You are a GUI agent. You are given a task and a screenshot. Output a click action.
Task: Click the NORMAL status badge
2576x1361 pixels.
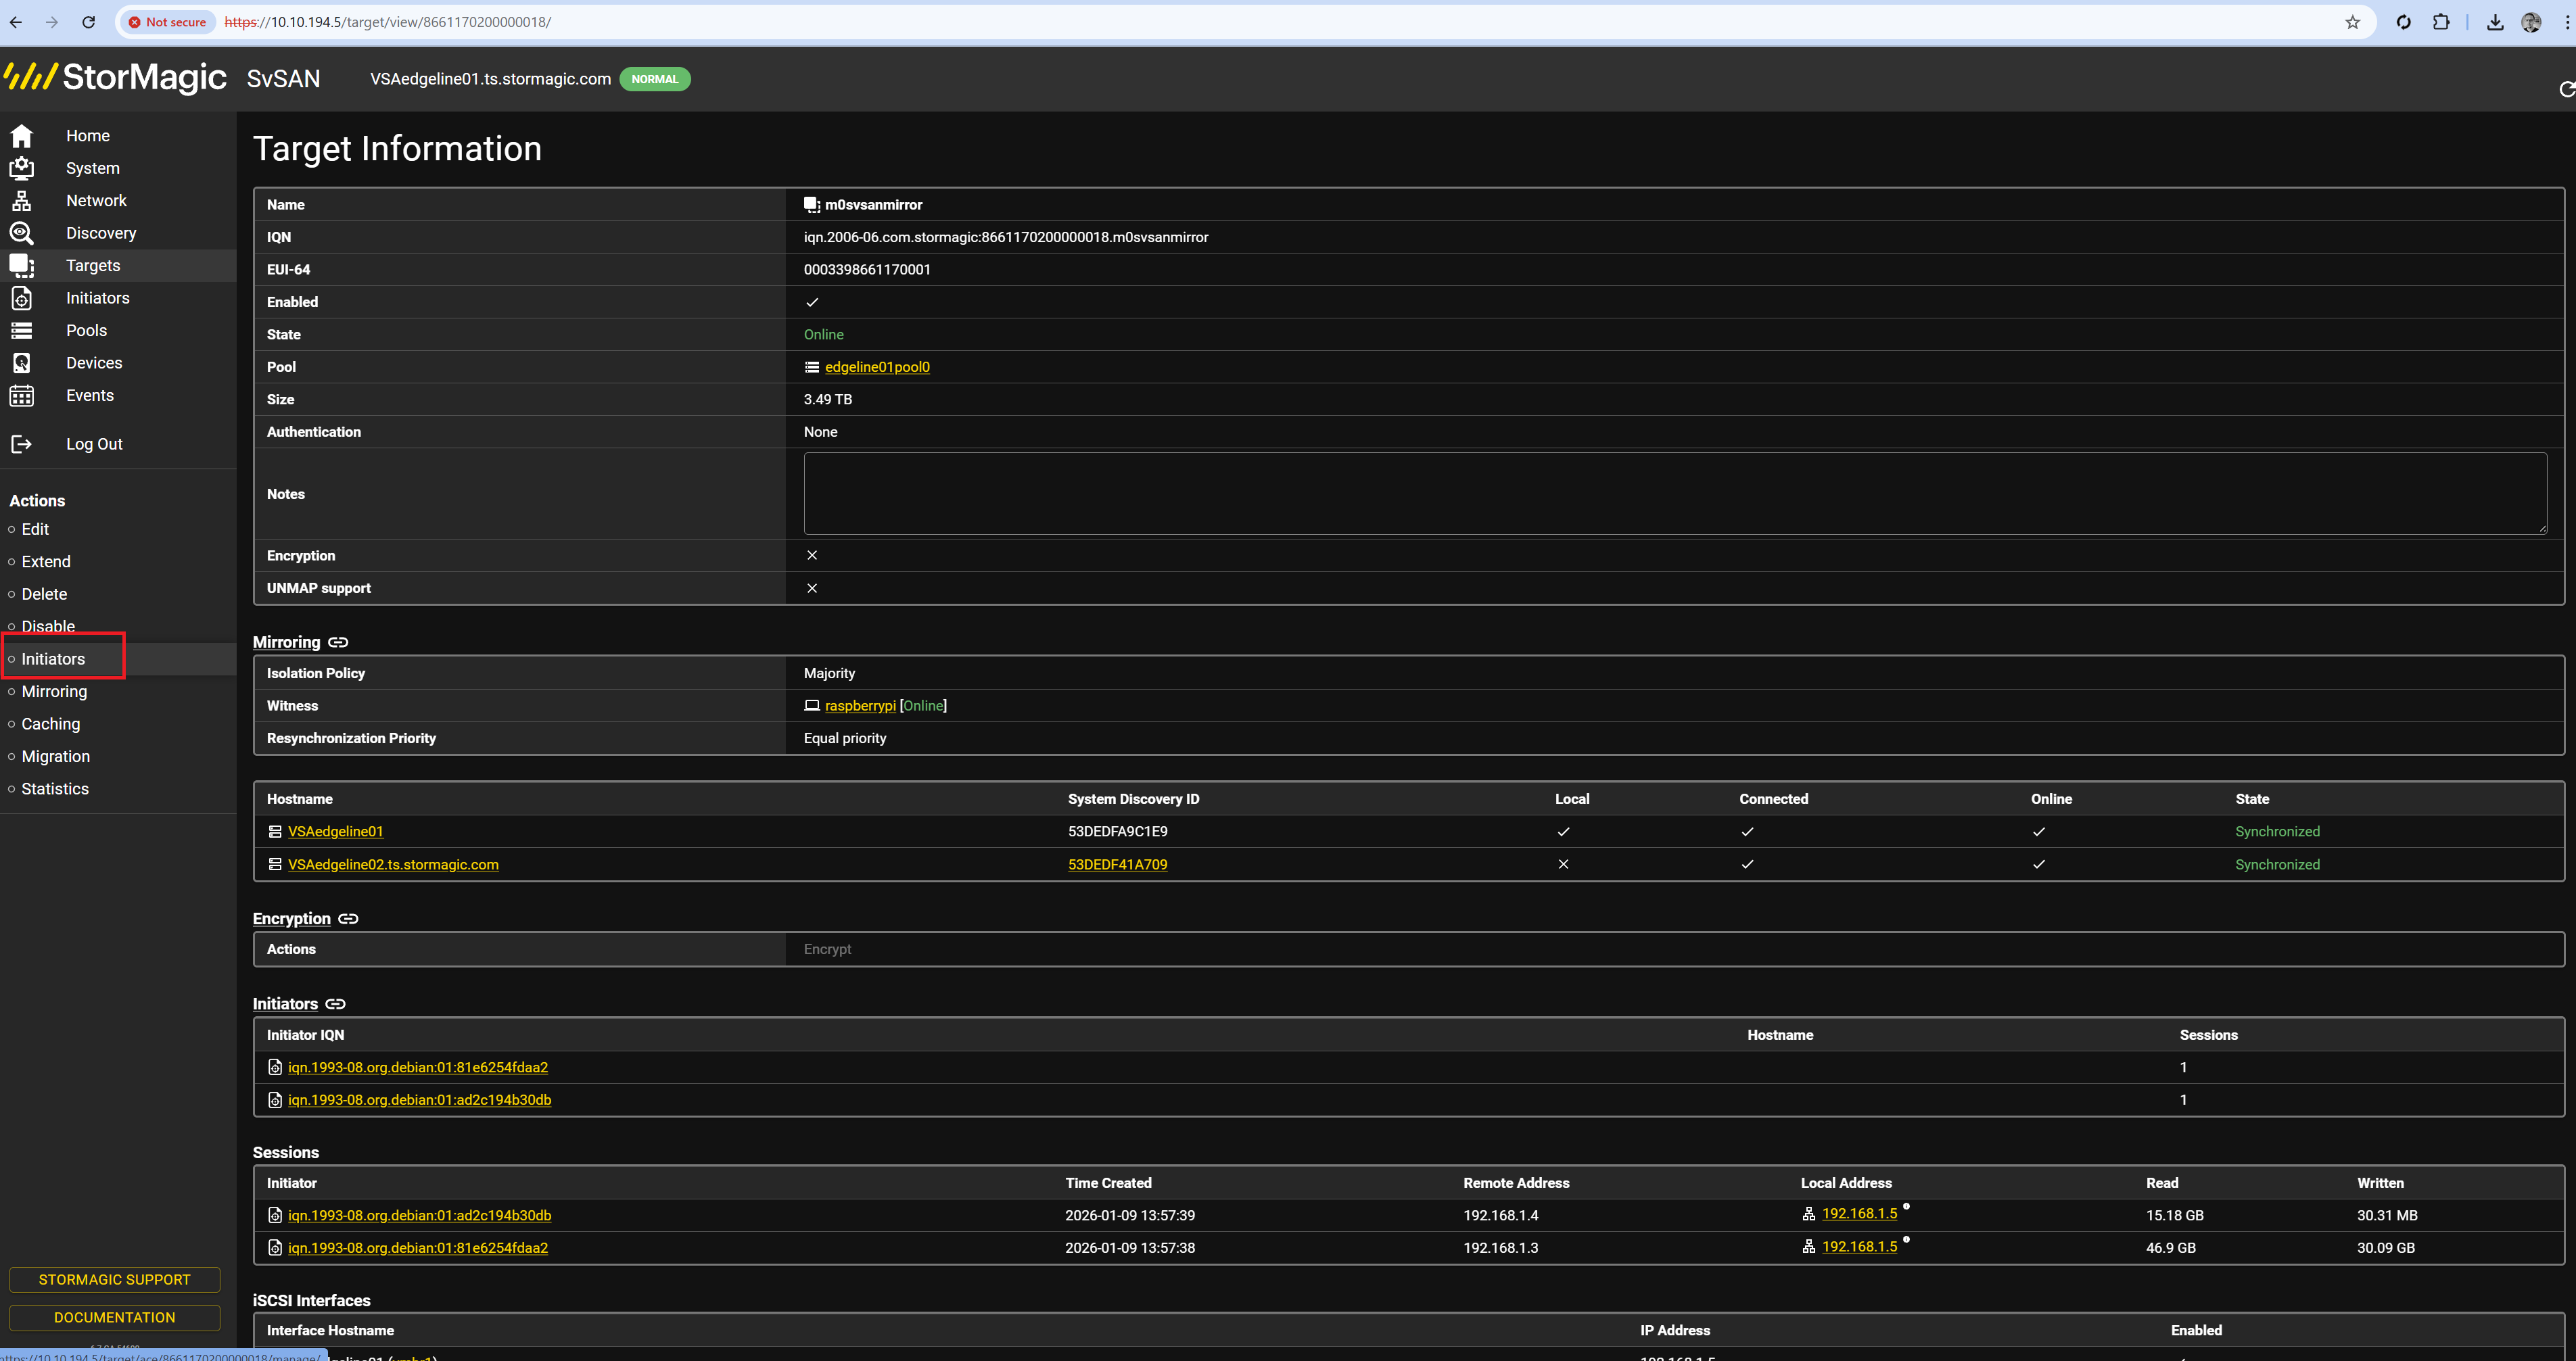coord(654,79)
